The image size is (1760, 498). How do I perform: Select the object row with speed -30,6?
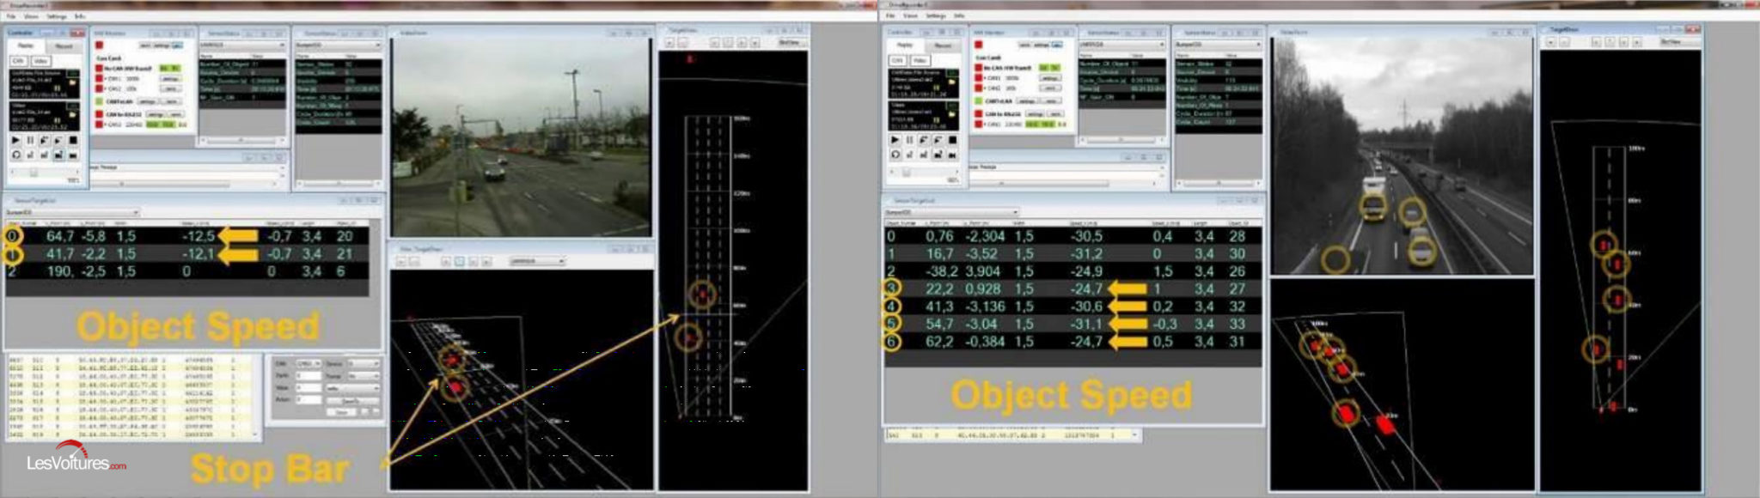[1072, 307]
